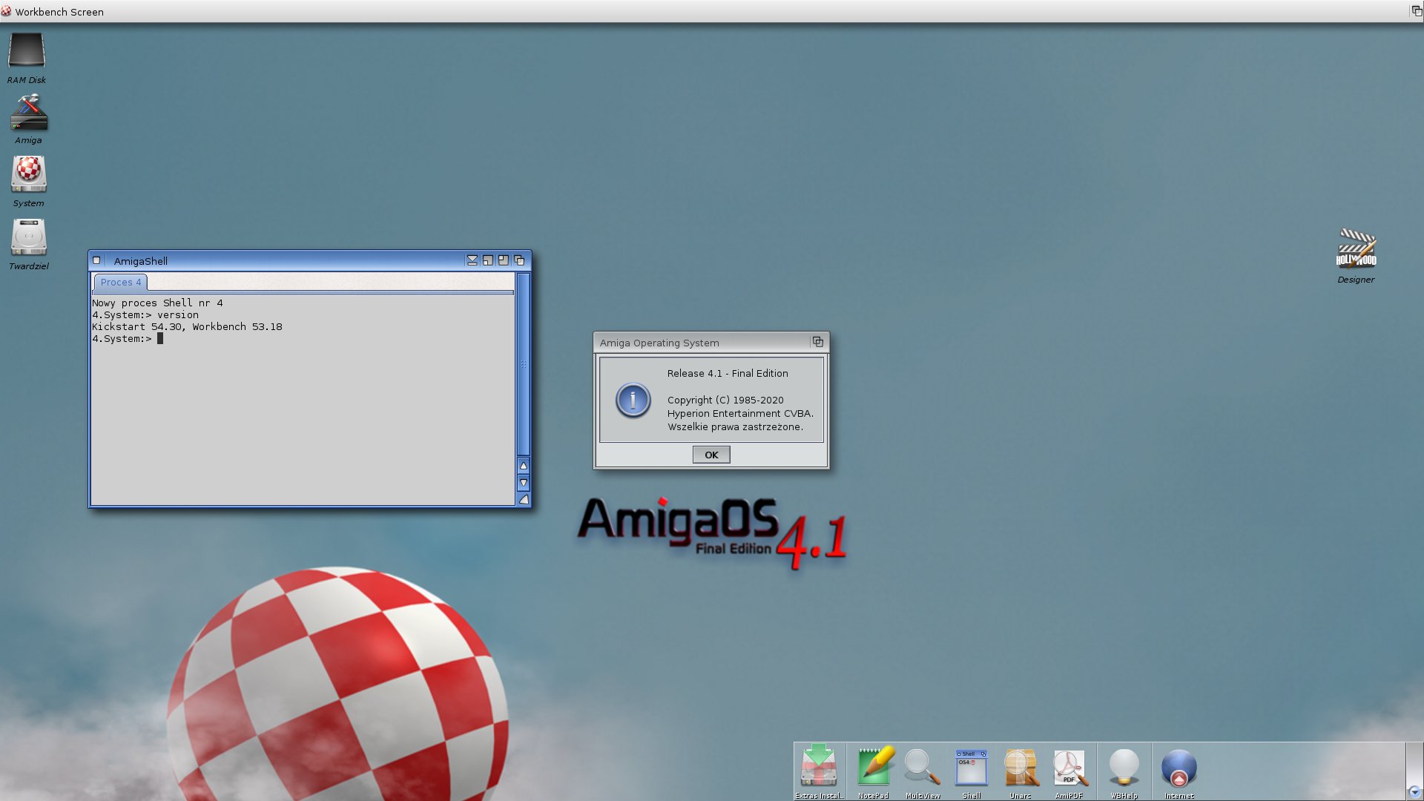This screenshot has height=801, width=1424.
Task: Click 'Wszelkie prawa zastrzeżone.' text
Action: [x=735, y=427]
